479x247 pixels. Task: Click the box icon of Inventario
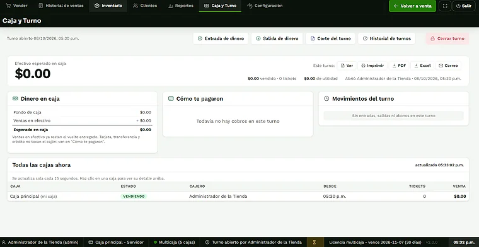[97, 6]
